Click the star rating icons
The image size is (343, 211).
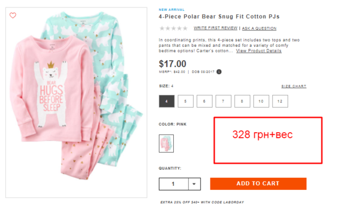coord(173,28)
